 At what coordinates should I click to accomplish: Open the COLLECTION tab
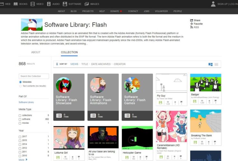pos(69,52)
